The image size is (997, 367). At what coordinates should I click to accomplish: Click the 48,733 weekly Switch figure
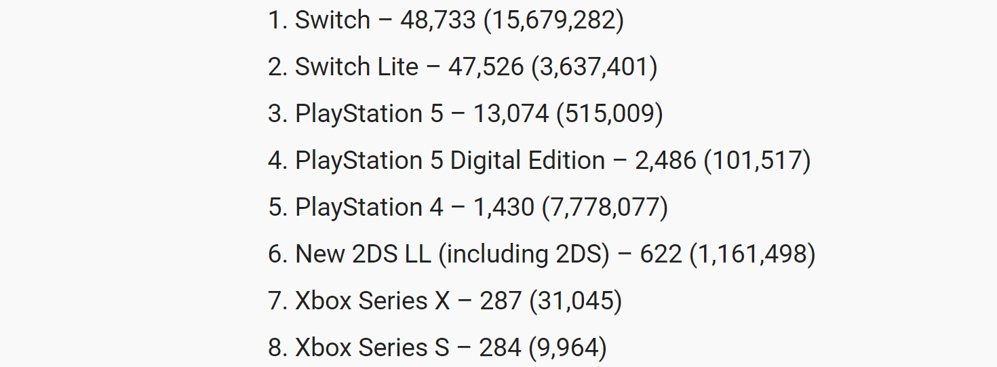coord(438,20)
